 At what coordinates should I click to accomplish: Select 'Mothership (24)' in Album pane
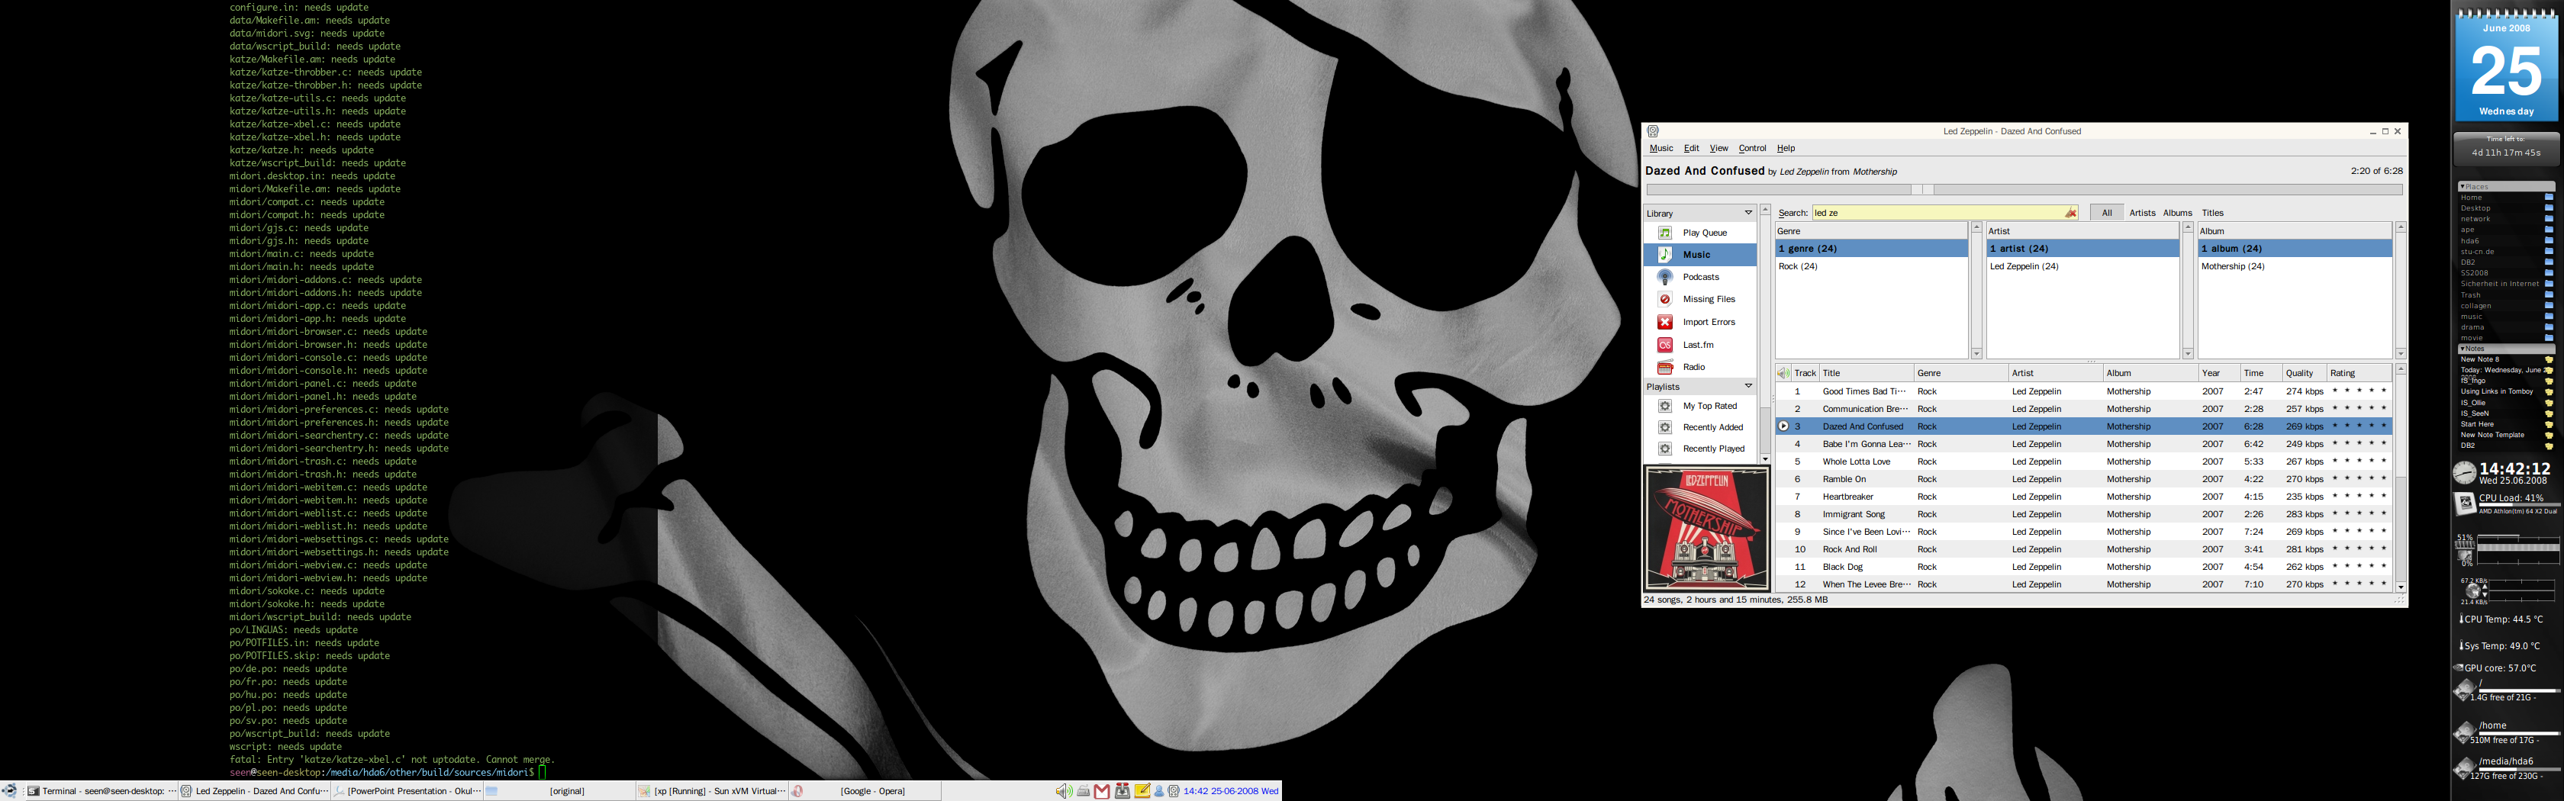point(2295,267)
